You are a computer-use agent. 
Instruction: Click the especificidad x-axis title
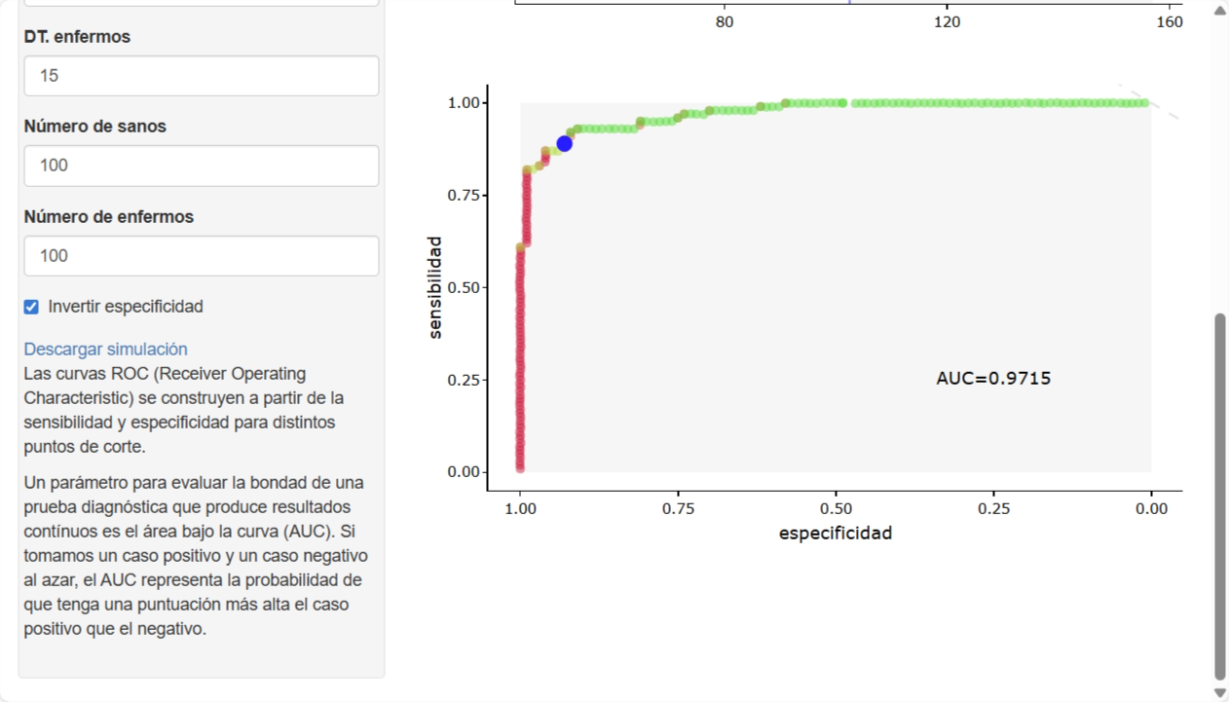point(836,533)
